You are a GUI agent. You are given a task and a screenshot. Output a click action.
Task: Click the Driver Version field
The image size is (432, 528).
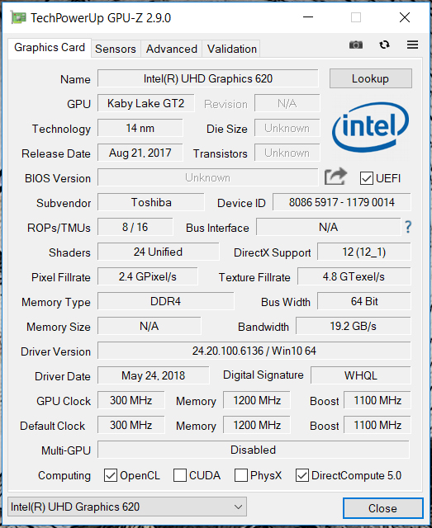point(254,351)
